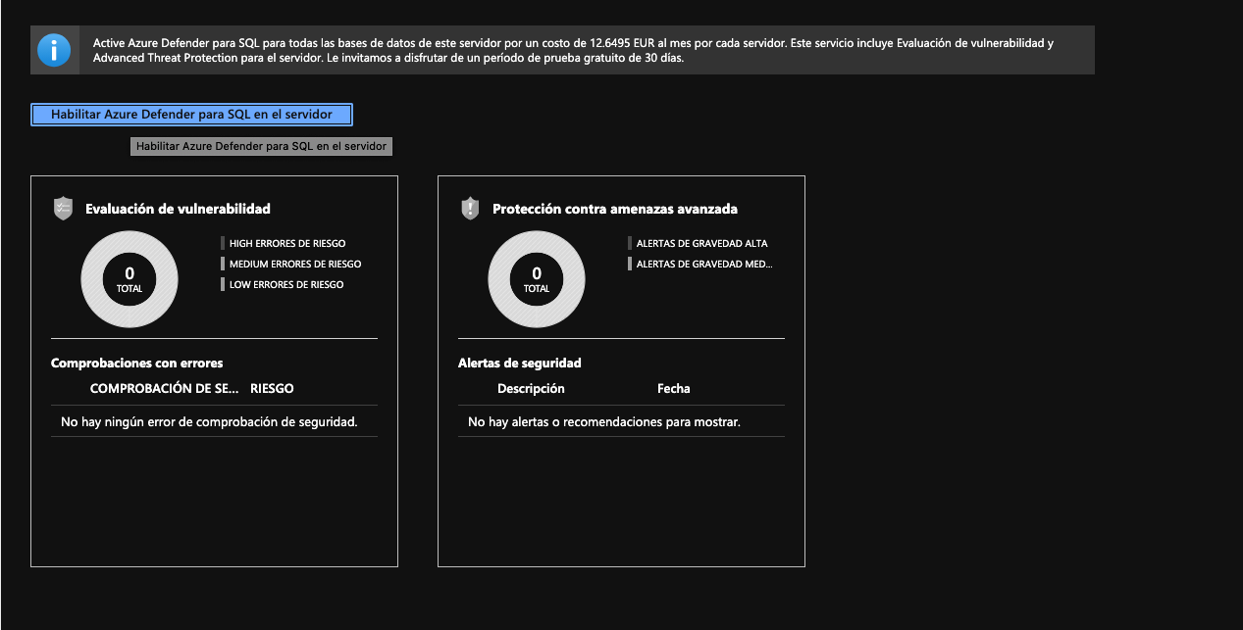Image resolution: width=1243 pixels, height=630 pixels.
Task: Sort by the COMPROBACIÓN DE SE... column header
Action: pyautogui.click(x=164, y=388)
